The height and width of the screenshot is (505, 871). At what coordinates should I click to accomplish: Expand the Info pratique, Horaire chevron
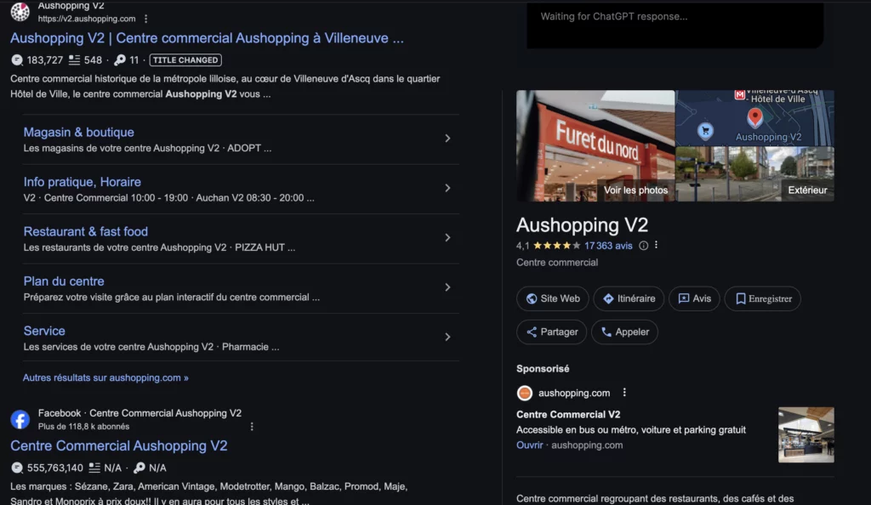(447, 188)
